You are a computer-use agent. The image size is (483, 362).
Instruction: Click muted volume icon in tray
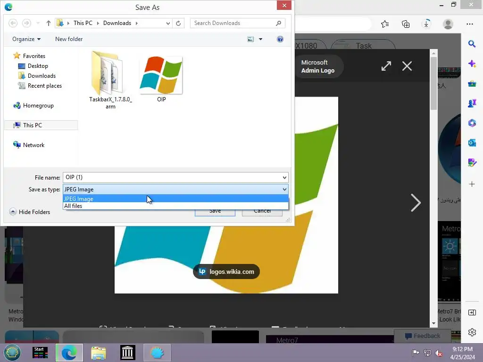[439, 353]
